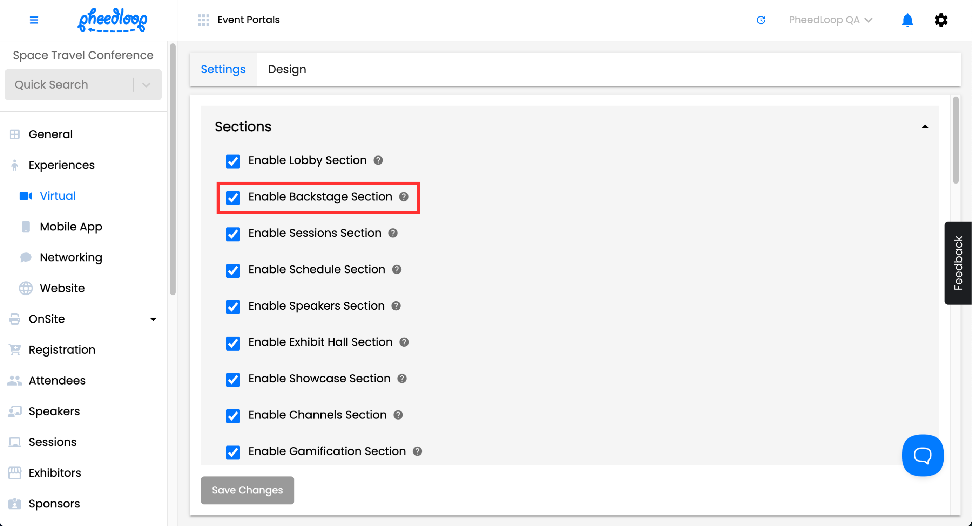Toggle Enable Channels Section checkbox
Viewport: 972px width, 526px height.
[233, 416]
